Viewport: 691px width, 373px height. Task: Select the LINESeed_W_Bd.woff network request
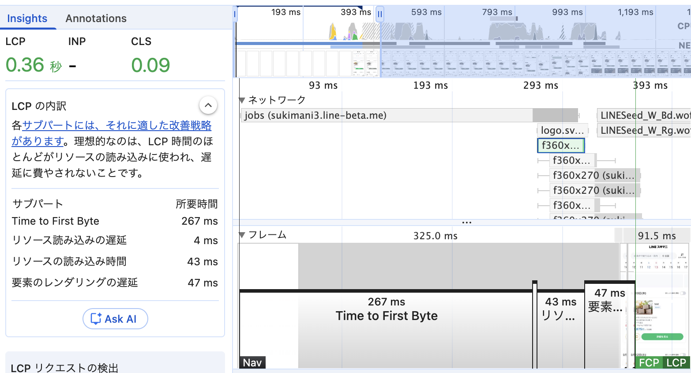[x=644, y=115]
